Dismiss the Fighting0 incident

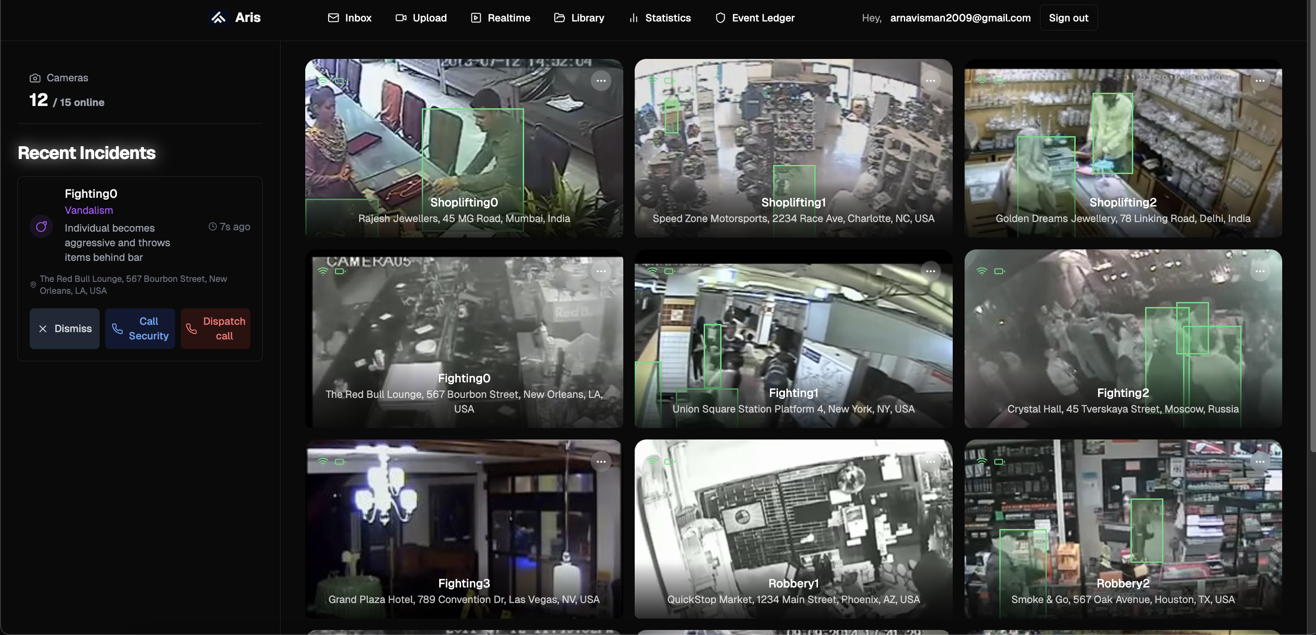[64, 328]
